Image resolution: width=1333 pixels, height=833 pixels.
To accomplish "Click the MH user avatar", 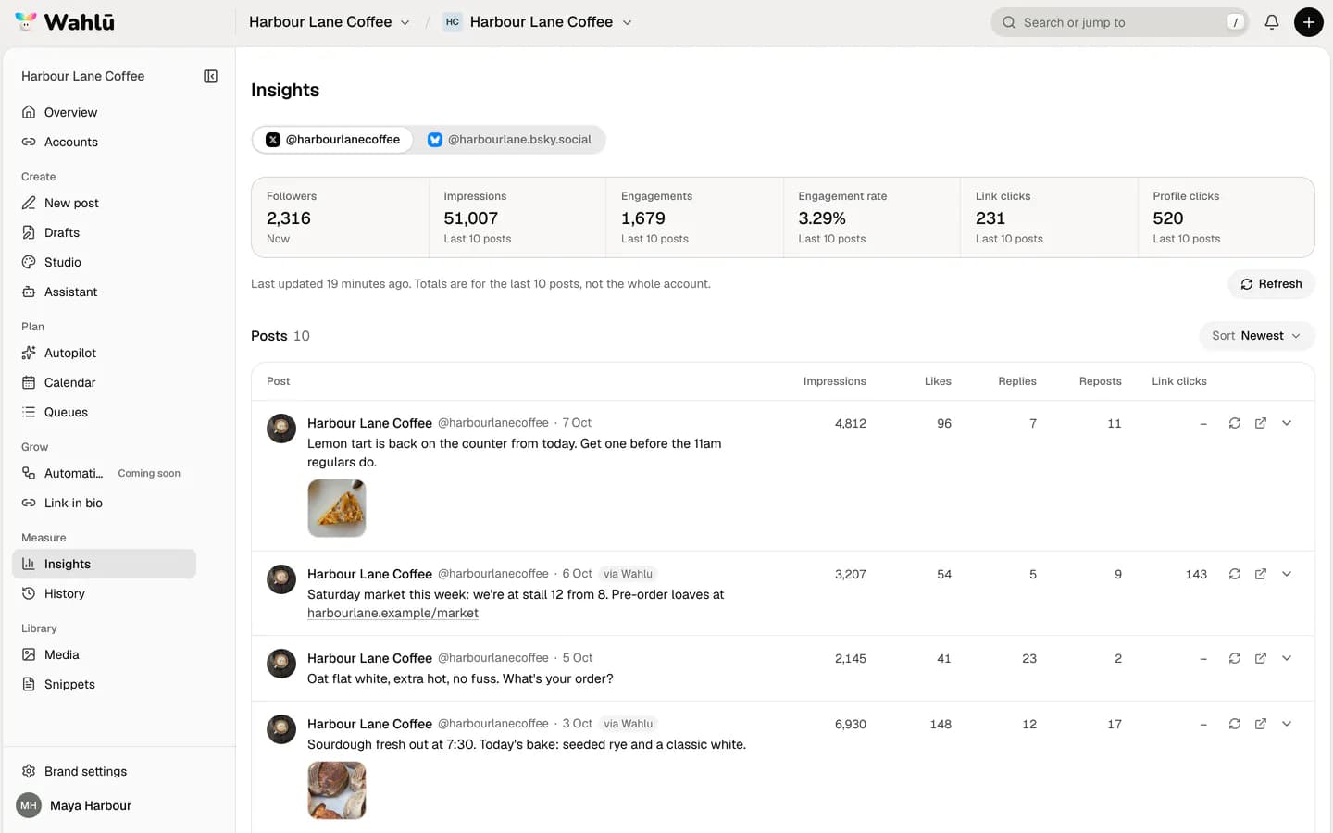I will tap(29, 805).
